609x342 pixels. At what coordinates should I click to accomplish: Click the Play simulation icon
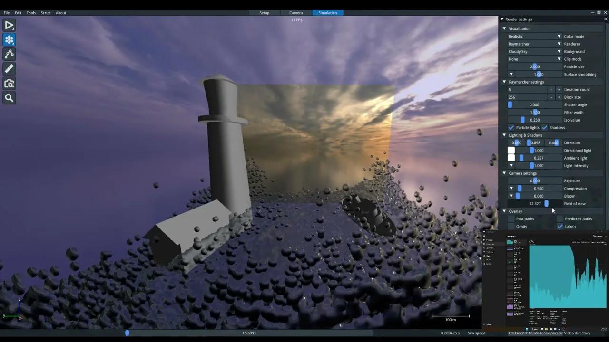point(9,25)
